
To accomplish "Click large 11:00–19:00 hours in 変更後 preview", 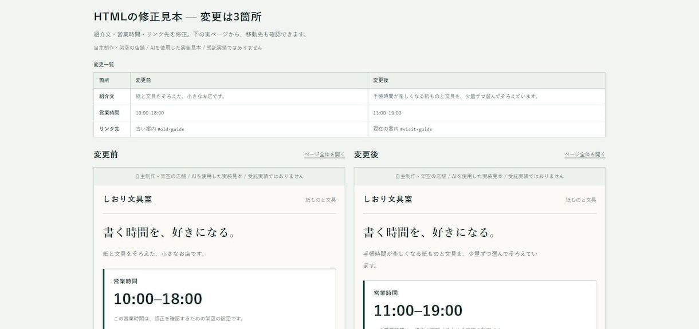I will pos(418,310).
